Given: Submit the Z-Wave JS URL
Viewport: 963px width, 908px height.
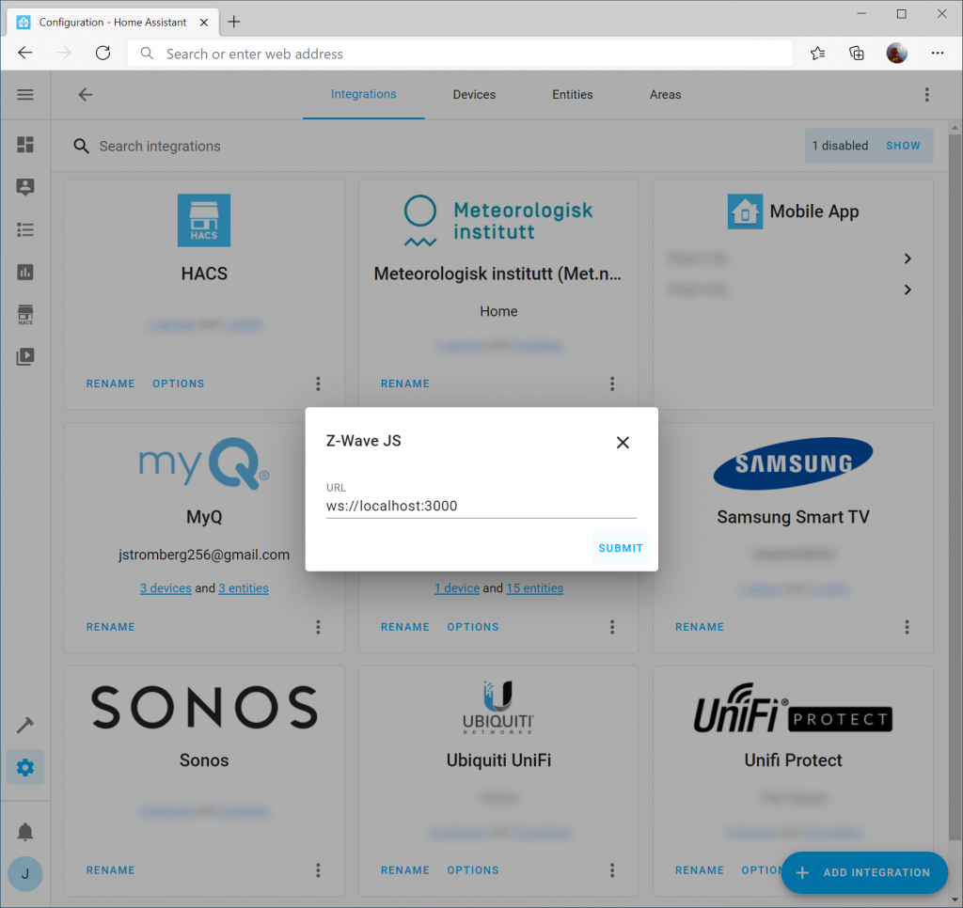Looking at the screenshot, I should coord(621,548).
